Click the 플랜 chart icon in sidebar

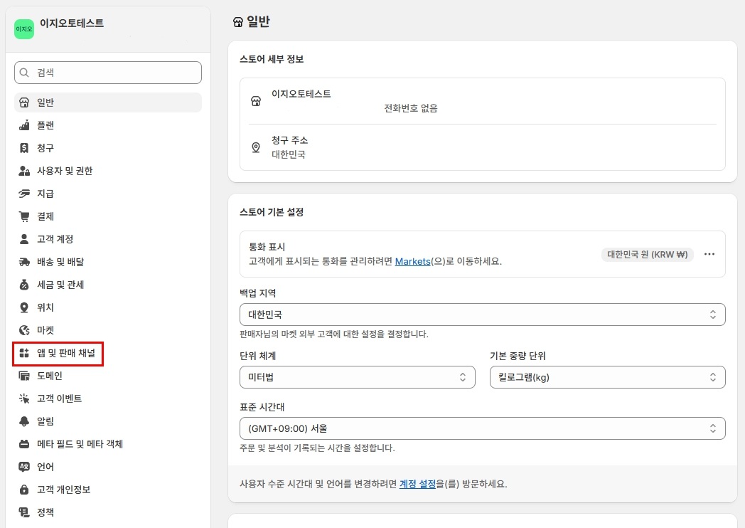[x=24, y=125]
